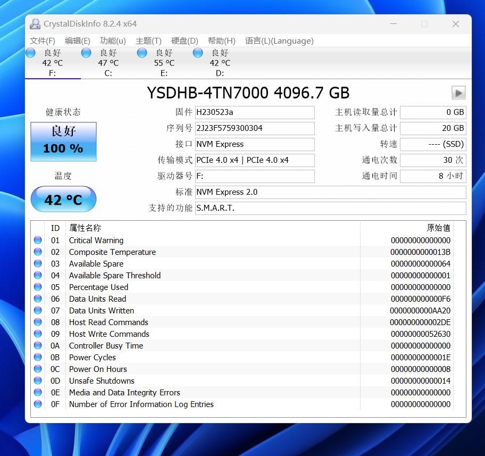
Task: Open the 语言(L)(Language) menu
Action: [279, 41]
